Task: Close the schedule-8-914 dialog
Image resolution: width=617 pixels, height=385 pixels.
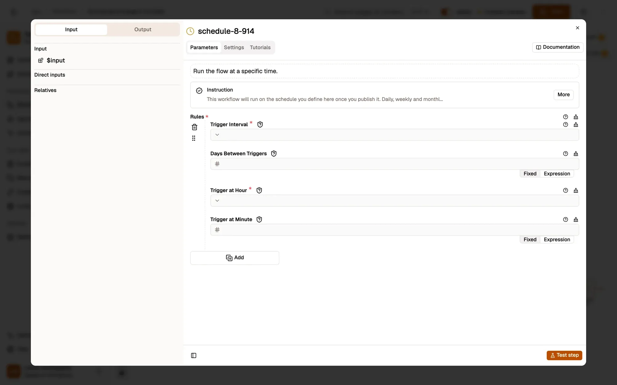Action: tap(578, 28)
